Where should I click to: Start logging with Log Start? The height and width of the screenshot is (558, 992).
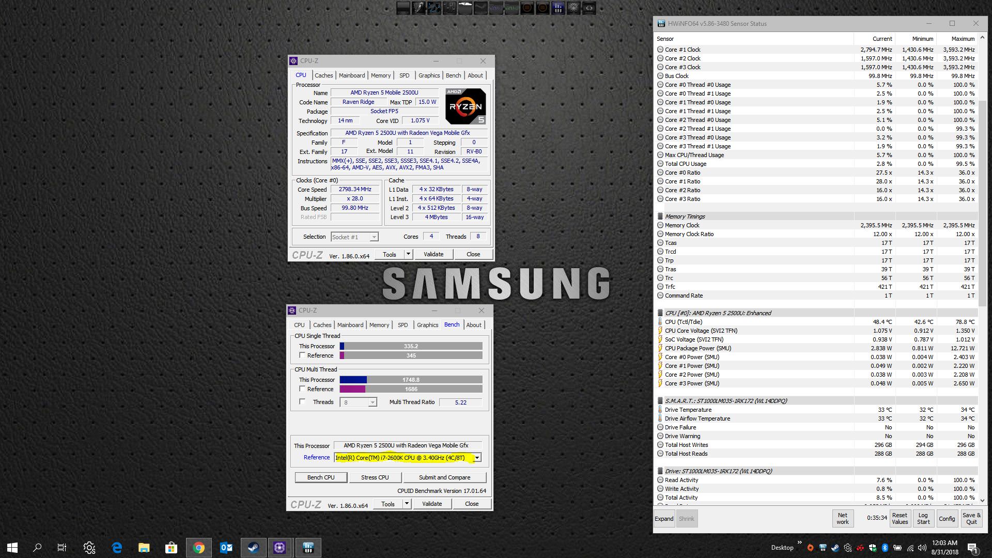(923, 519)
